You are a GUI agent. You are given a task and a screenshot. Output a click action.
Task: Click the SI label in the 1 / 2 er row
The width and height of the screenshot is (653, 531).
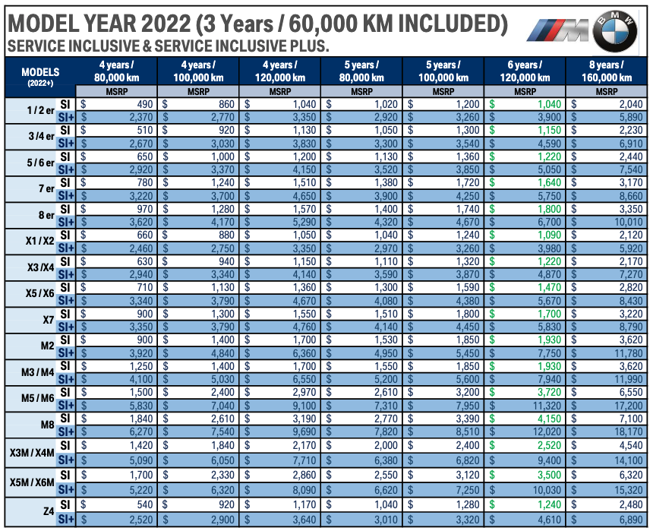click(x=65, y=104)
